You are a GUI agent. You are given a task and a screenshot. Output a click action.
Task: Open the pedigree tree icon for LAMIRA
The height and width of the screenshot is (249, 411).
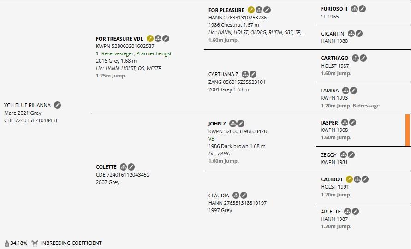(x=346, y=90)
